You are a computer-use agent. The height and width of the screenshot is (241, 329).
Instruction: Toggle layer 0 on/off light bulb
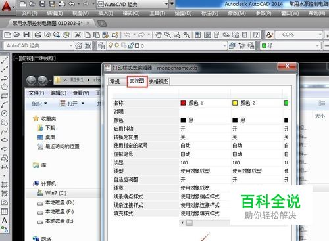click(x=111, y=45)
